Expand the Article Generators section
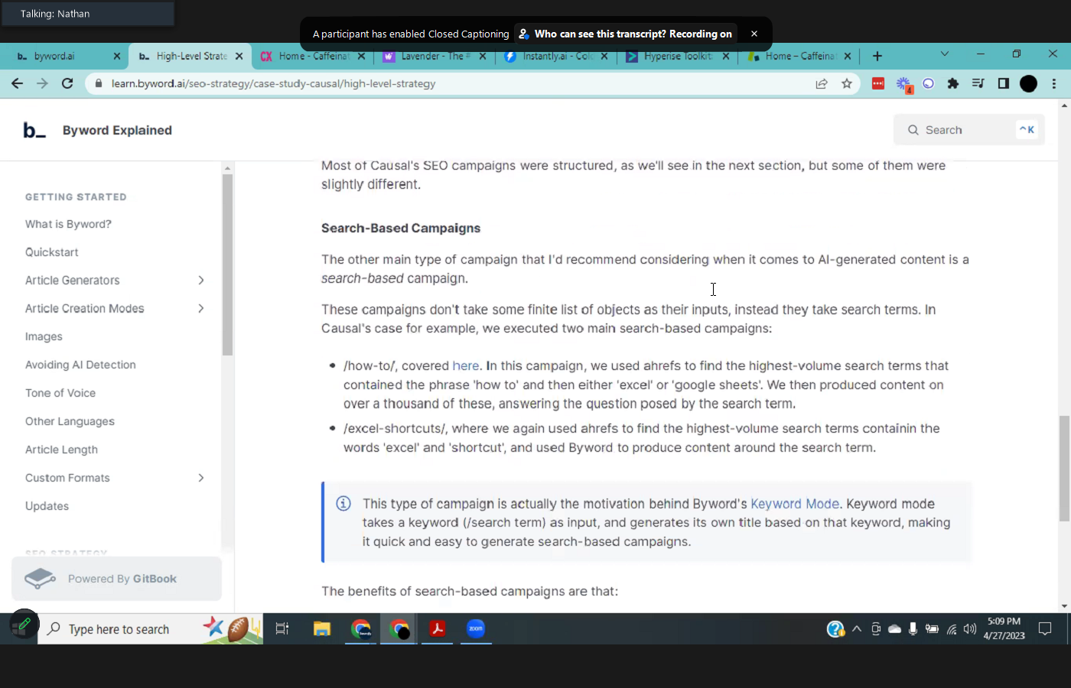The height and width of the screenshot is (688, 1071). coord(201,281)
